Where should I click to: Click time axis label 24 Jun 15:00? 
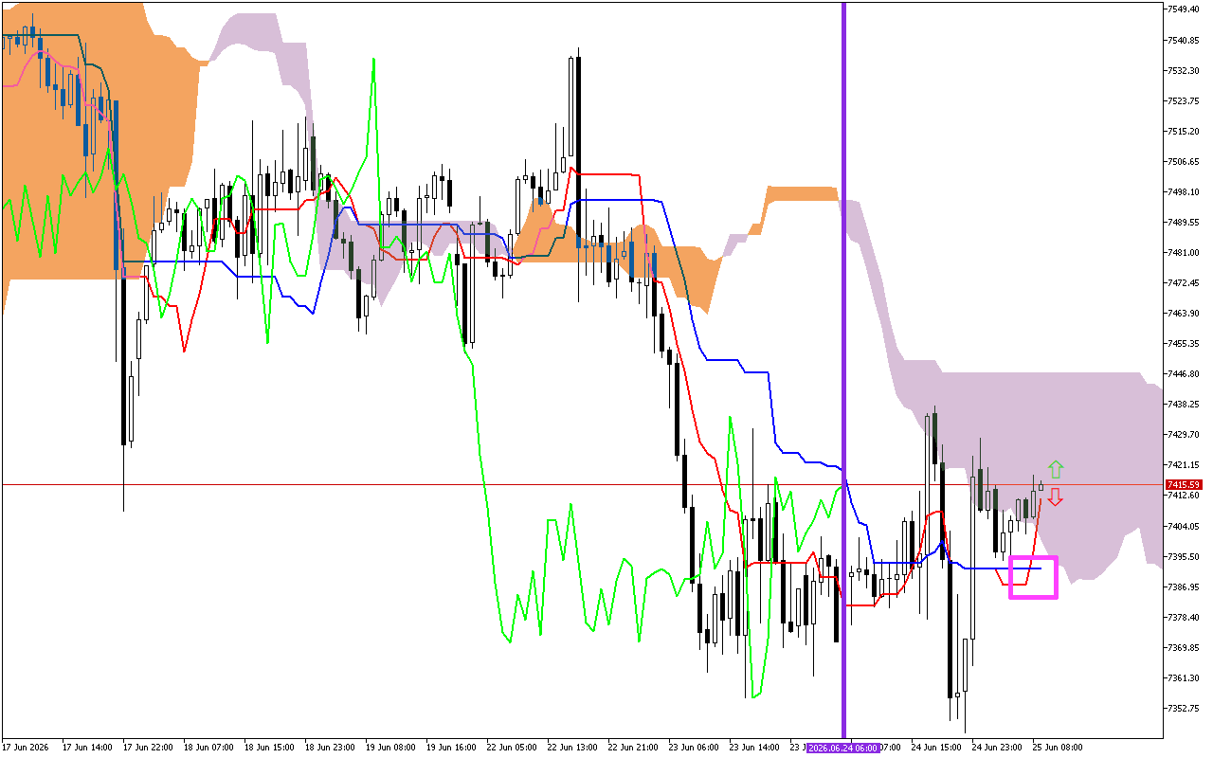pos(937,748)
